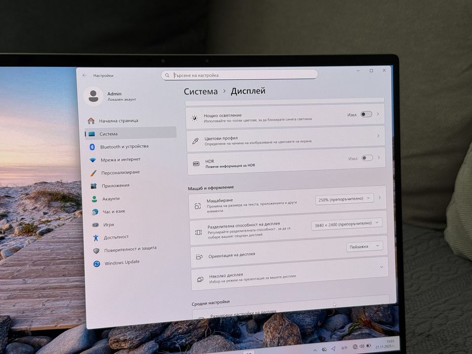472x354 pixels.
Task: Go back with the Settings back arrow
Action: coord(84,75)
